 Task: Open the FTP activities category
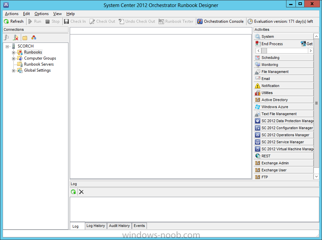coord(284,177)
